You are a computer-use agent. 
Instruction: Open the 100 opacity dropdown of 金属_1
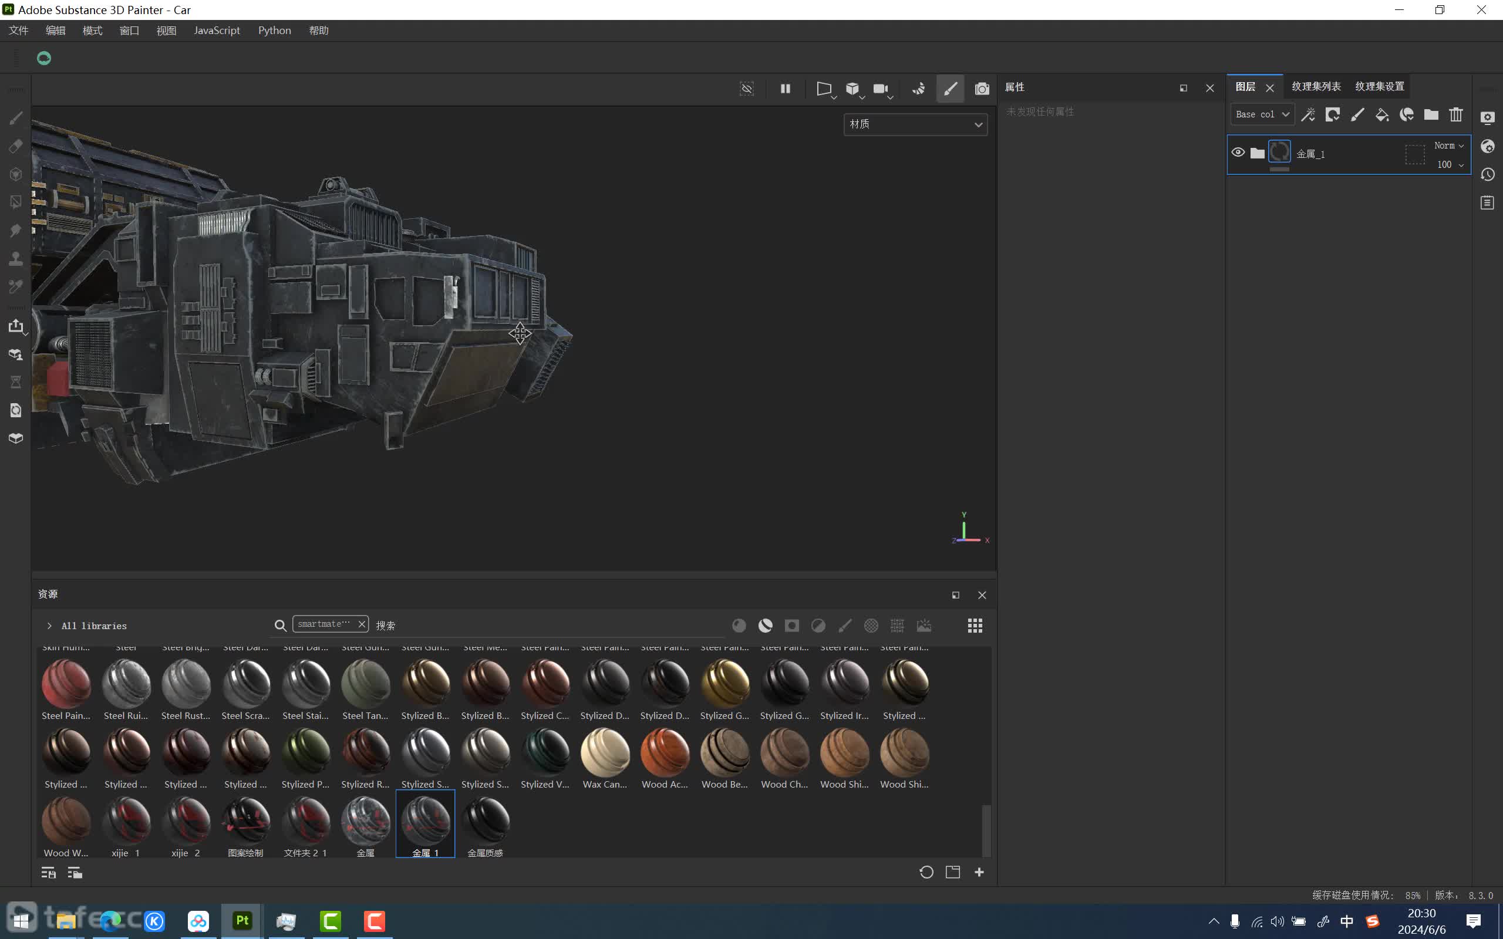point(1451,164)
